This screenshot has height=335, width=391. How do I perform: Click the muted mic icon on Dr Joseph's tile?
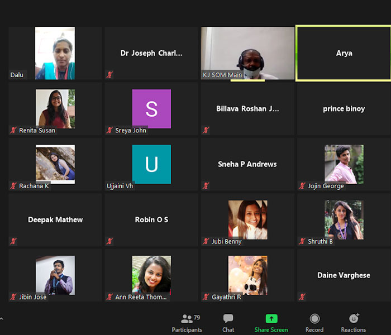109,74
